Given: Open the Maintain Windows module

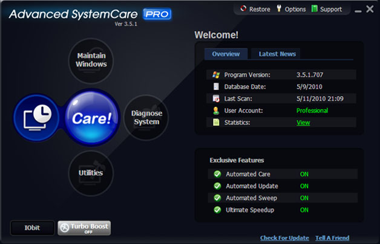Looking at the screenshot, I should click(x=91, y=60).
